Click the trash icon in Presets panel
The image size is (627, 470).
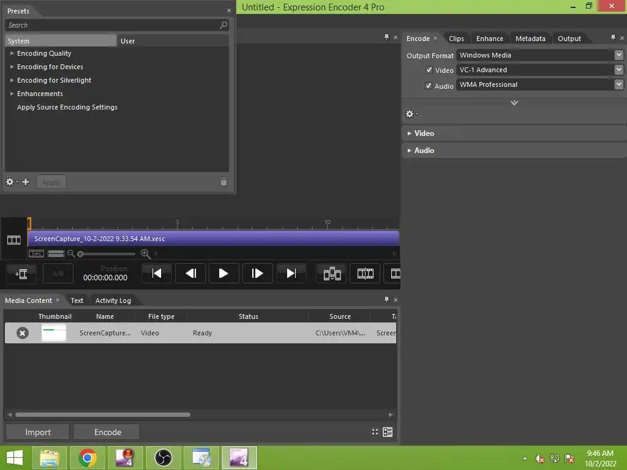click(224, 182)
